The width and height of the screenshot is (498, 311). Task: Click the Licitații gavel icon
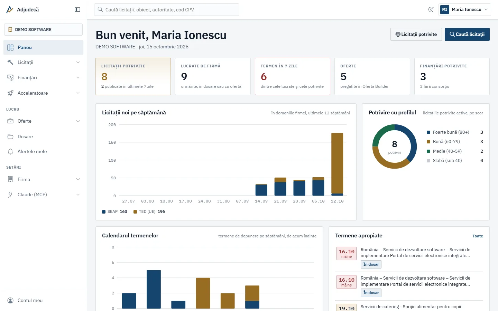click(10, 62)
